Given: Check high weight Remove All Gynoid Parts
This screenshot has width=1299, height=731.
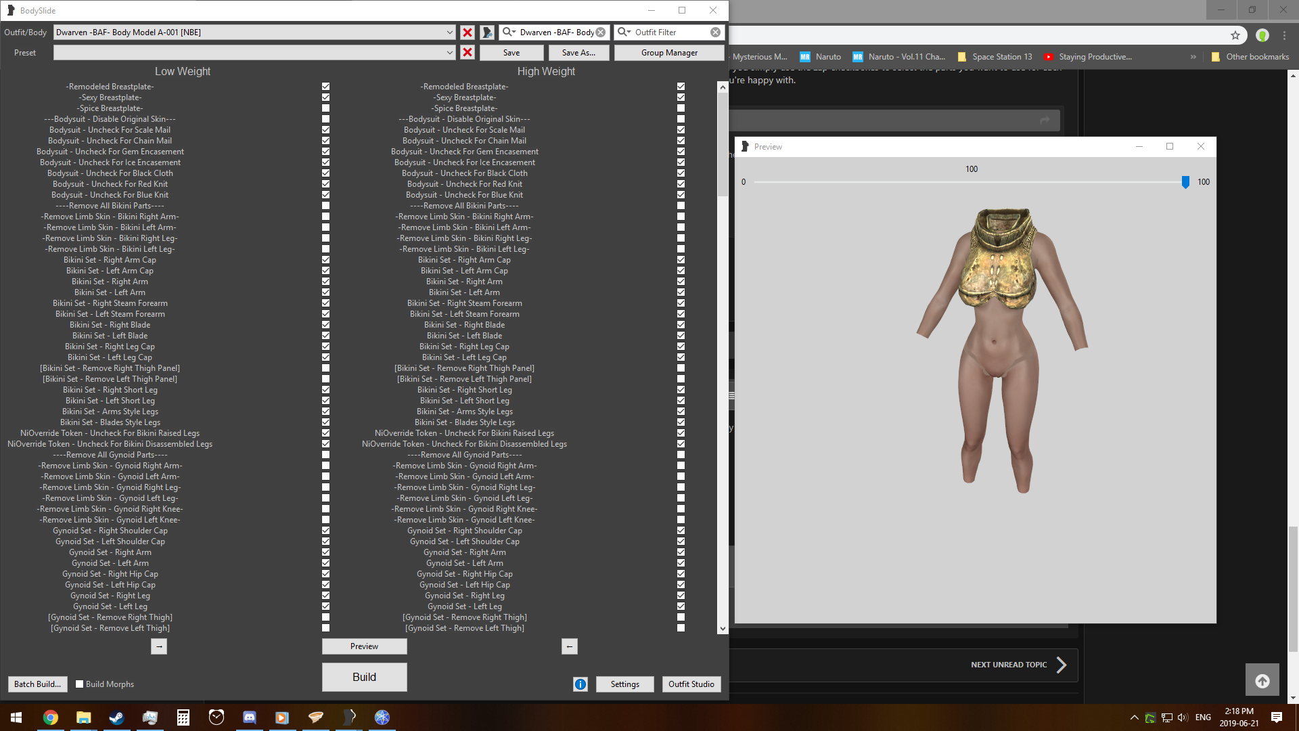Looking at the screenshot, I should click(681, 455).
